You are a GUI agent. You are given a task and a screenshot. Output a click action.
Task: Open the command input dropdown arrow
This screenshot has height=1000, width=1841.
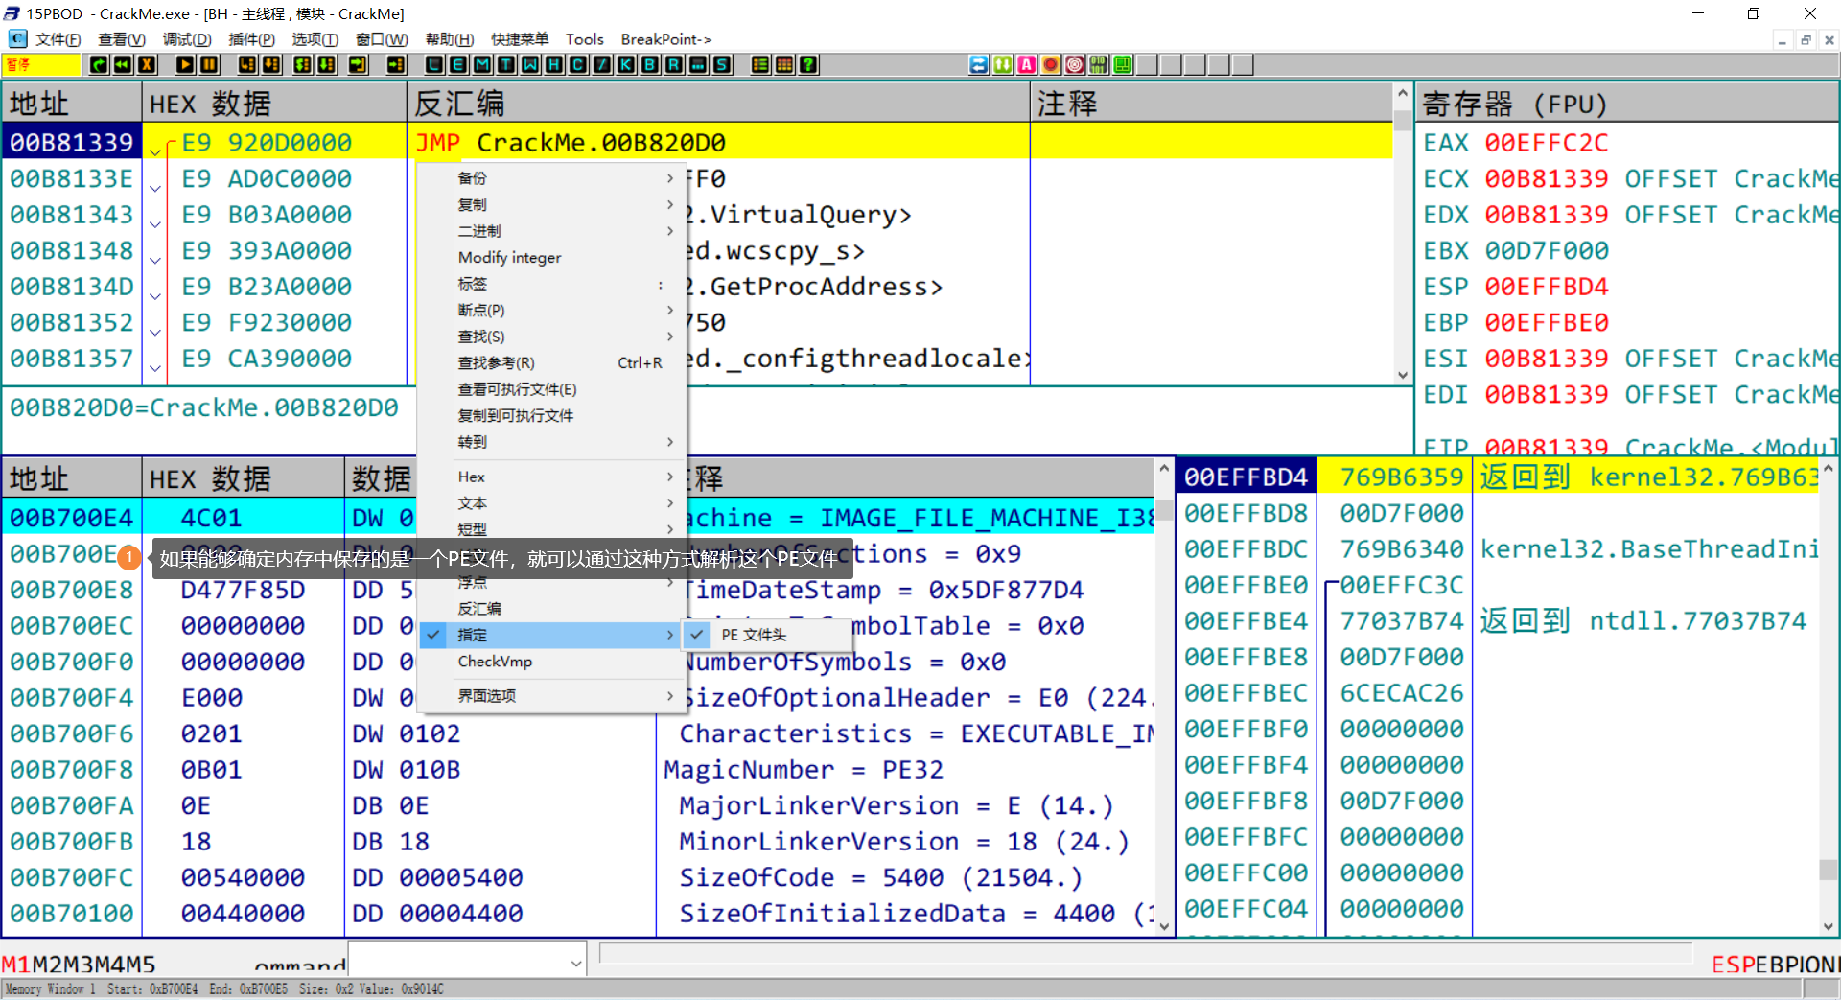pyautogui.click(x=576, y=964)
